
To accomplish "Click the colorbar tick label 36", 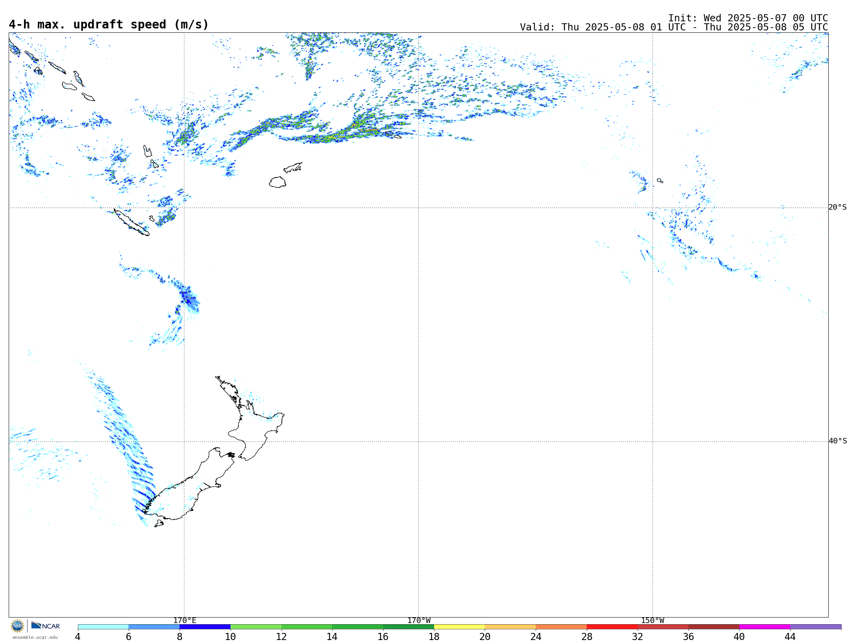I will tap(689, 636).
